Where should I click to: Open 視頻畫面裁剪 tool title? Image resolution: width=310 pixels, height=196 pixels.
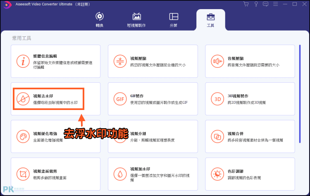click(x=45, y=171)
